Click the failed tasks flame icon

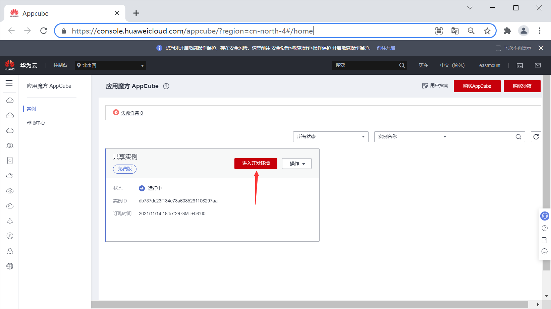click(116, 112)
